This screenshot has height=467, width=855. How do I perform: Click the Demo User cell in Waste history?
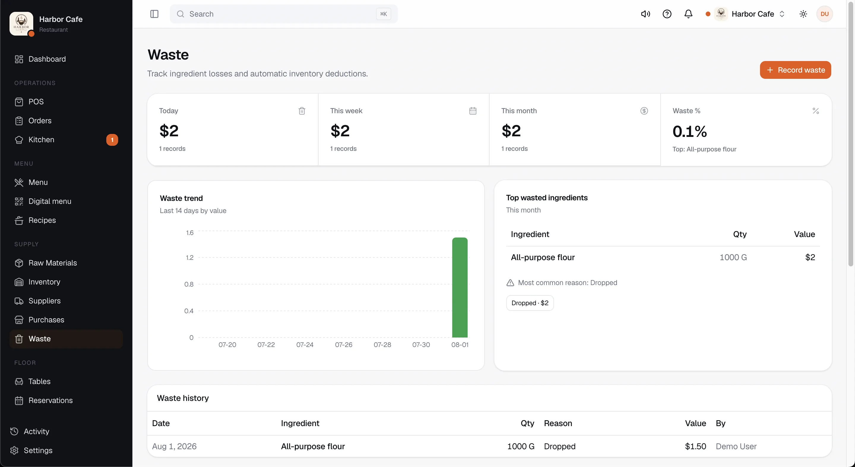tap(736, 447)
